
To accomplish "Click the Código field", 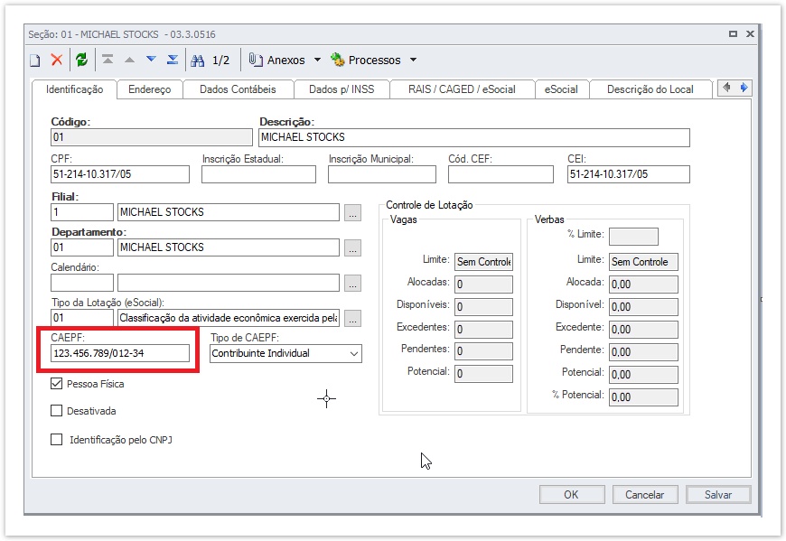I will [x=152, y=137].
